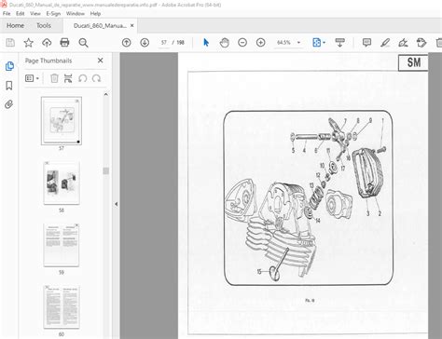Open Attachments paperclip panel icon
The width and height of the screenshot is (442, 339).
[x=9, y=104]
